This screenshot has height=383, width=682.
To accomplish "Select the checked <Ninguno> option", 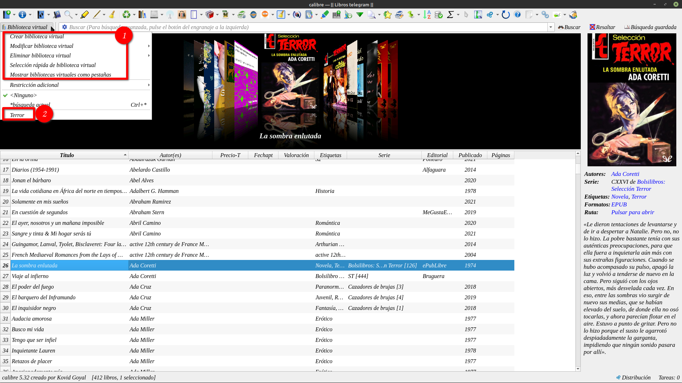I will pyautogui.click(x=23, y=95).
